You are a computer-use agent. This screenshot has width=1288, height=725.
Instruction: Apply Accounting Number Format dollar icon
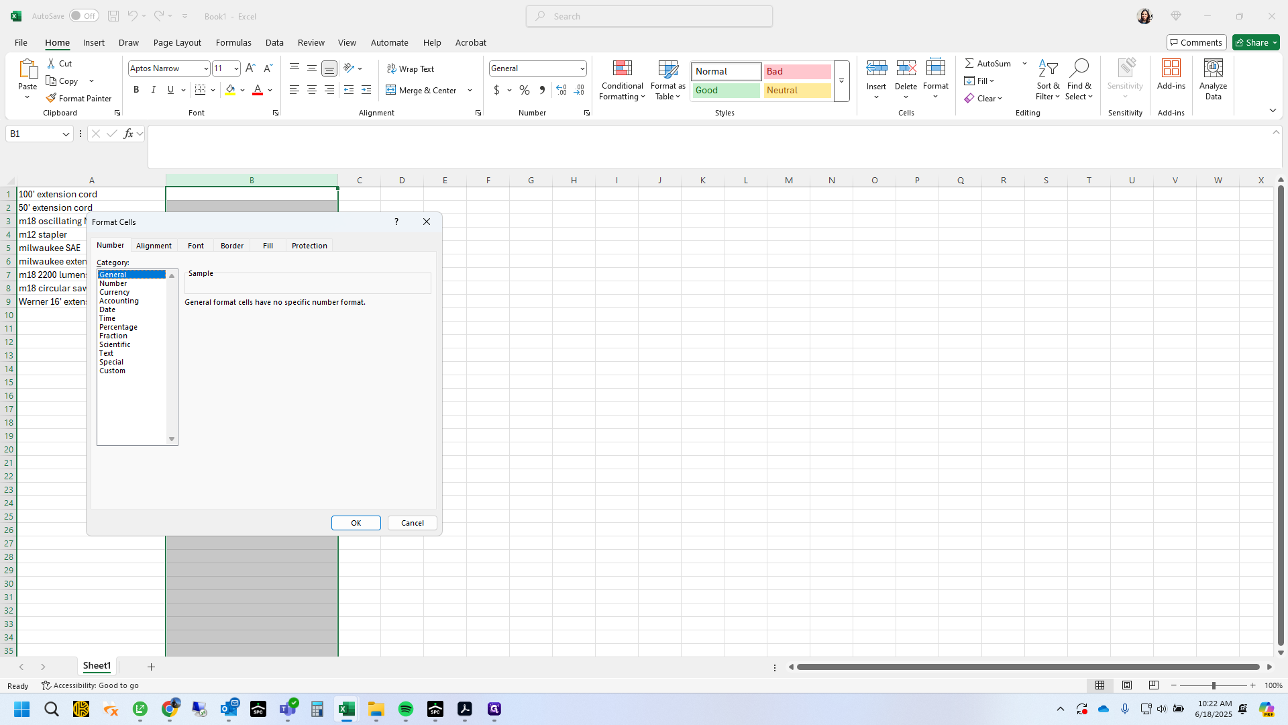pos(496,90)
